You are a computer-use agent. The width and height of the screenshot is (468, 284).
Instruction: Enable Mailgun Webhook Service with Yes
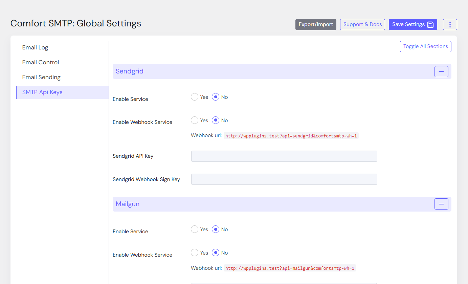[x=195, y=253]
